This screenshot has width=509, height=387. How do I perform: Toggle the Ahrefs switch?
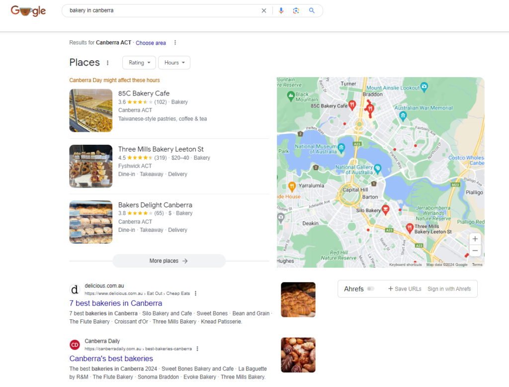coord(370,289)
